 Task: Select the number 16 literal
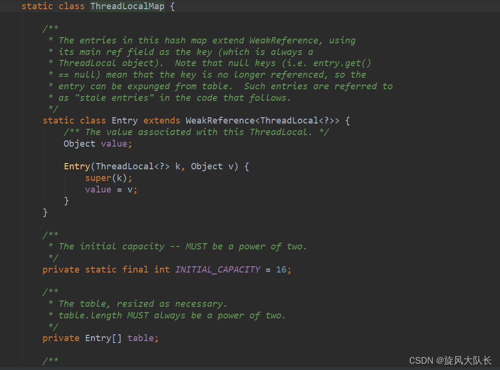coord(282,269)
